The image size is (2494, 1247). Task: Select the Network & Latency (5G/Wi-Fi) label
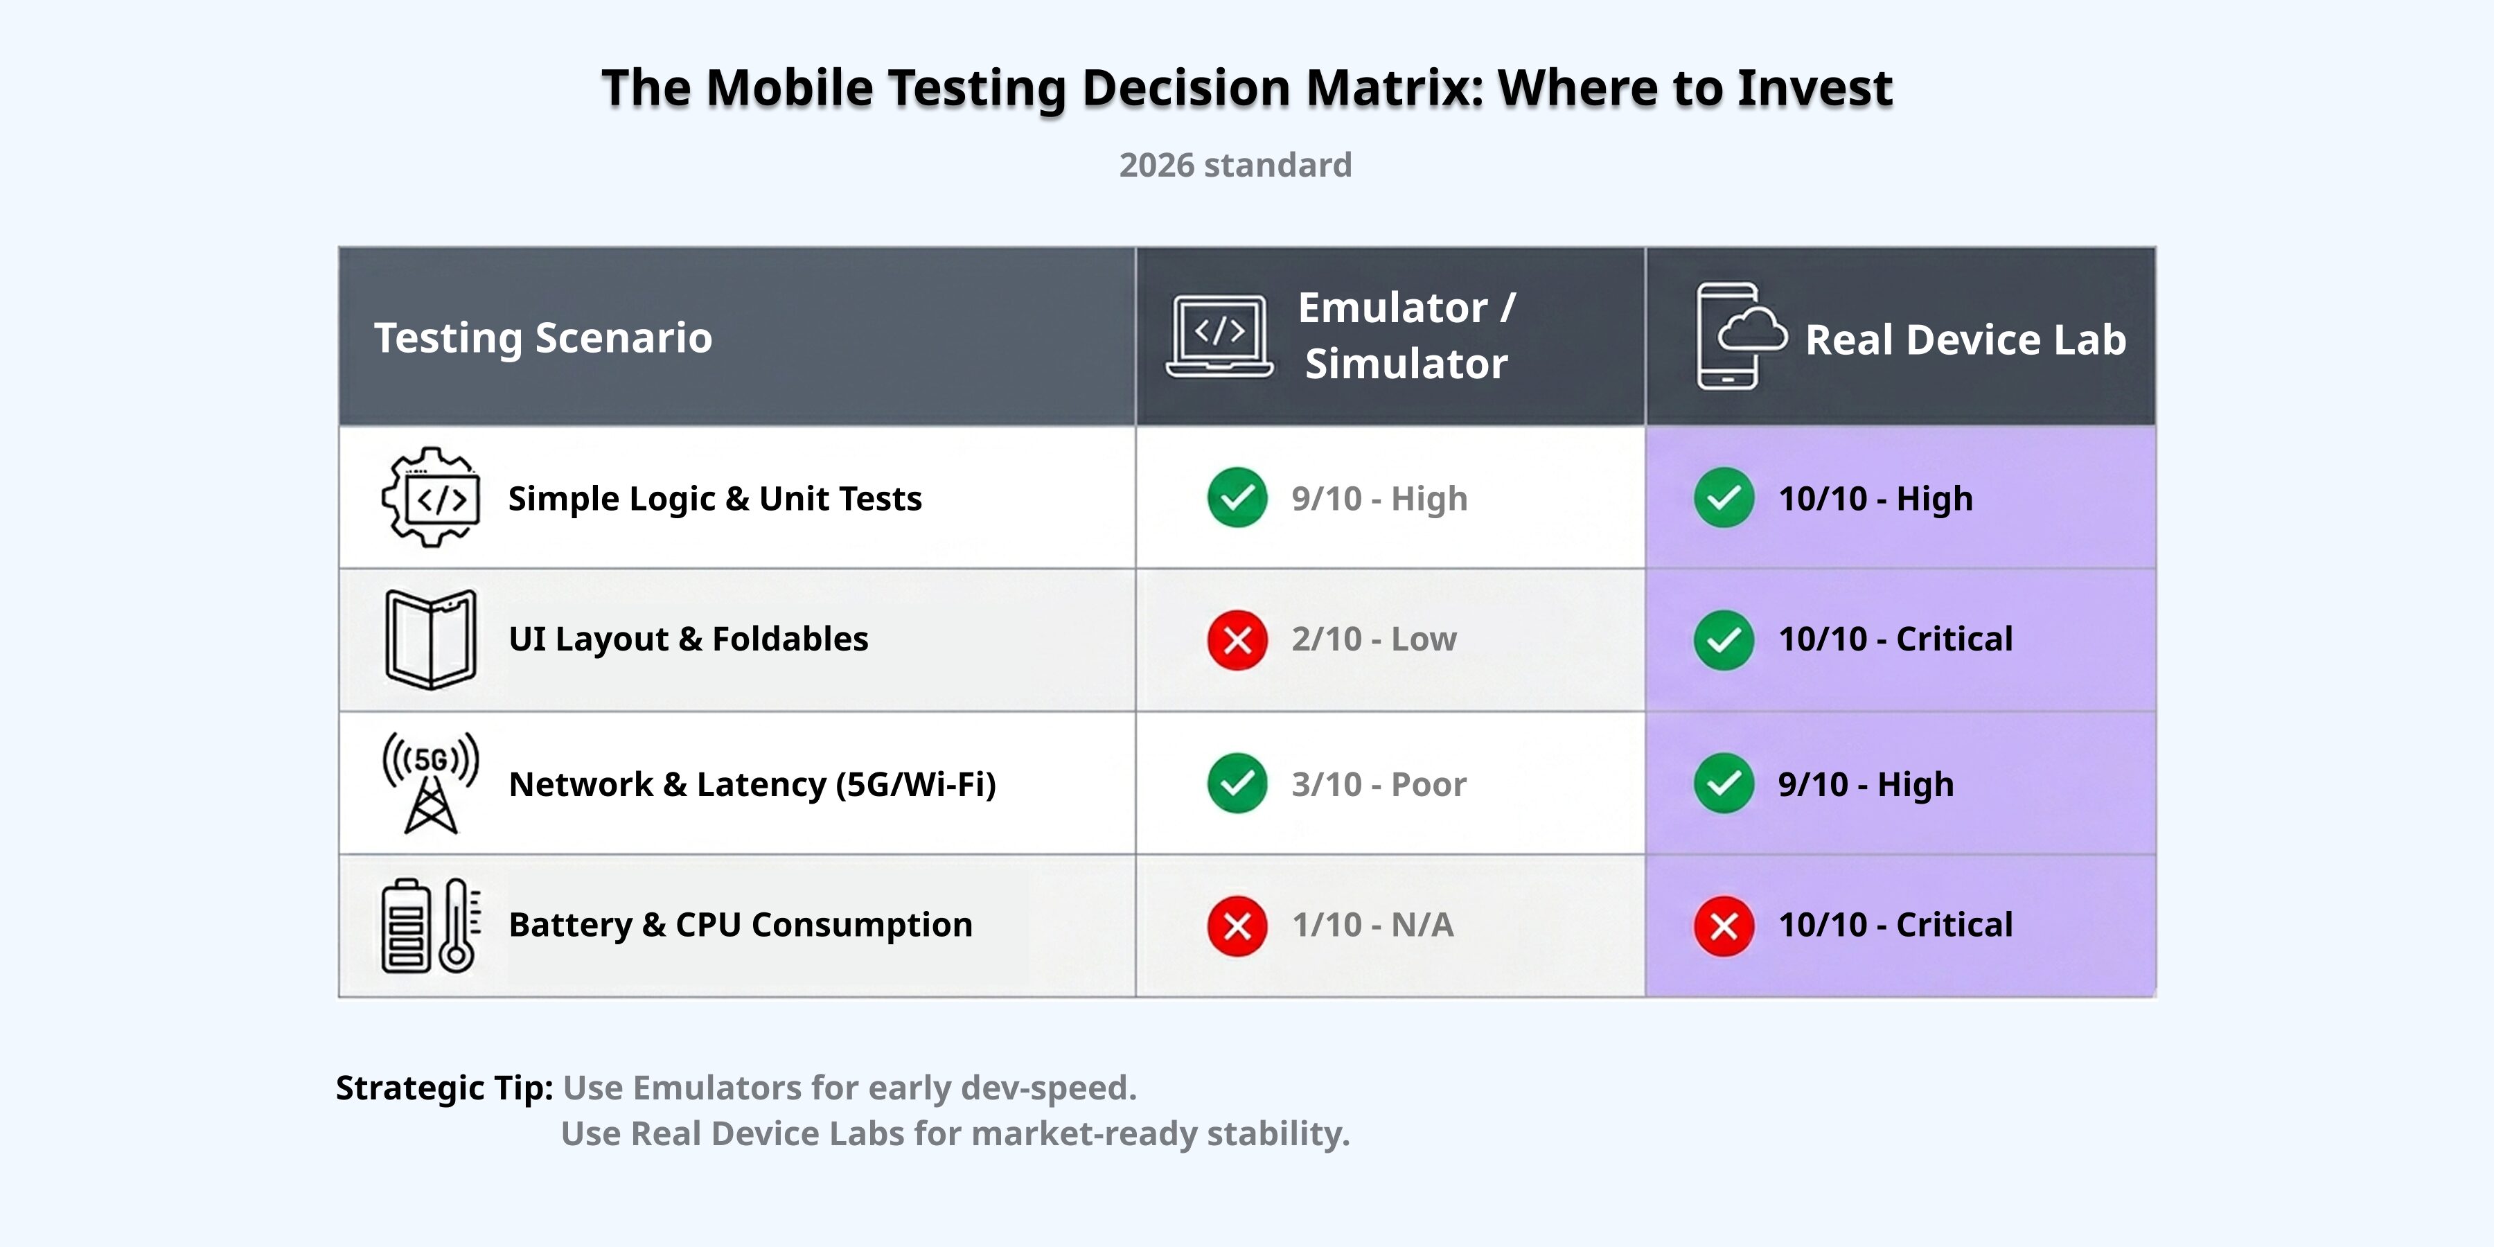pyautogui.click(x=752, y=784)
